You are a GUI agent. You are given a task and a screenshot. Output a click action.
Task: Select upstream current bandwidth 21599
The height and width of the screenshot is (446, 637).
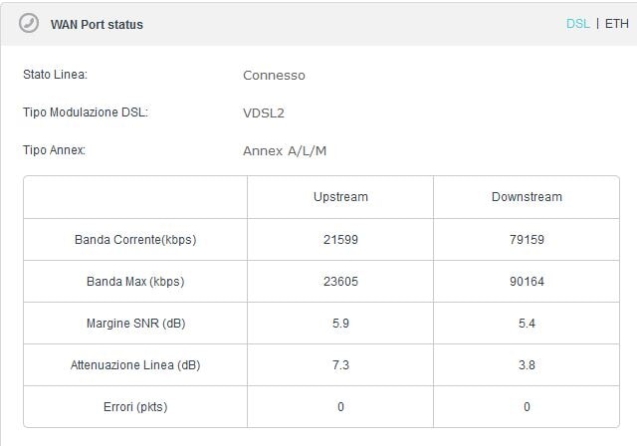coord(340,239)
